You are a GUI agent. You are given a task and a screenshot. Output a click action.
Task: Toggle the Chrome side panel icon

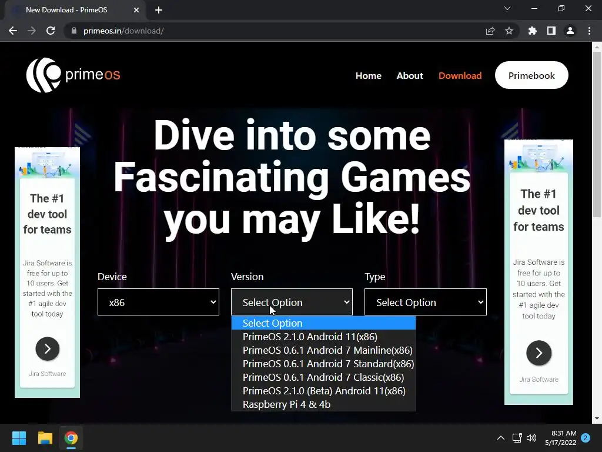tap(551, 31)
